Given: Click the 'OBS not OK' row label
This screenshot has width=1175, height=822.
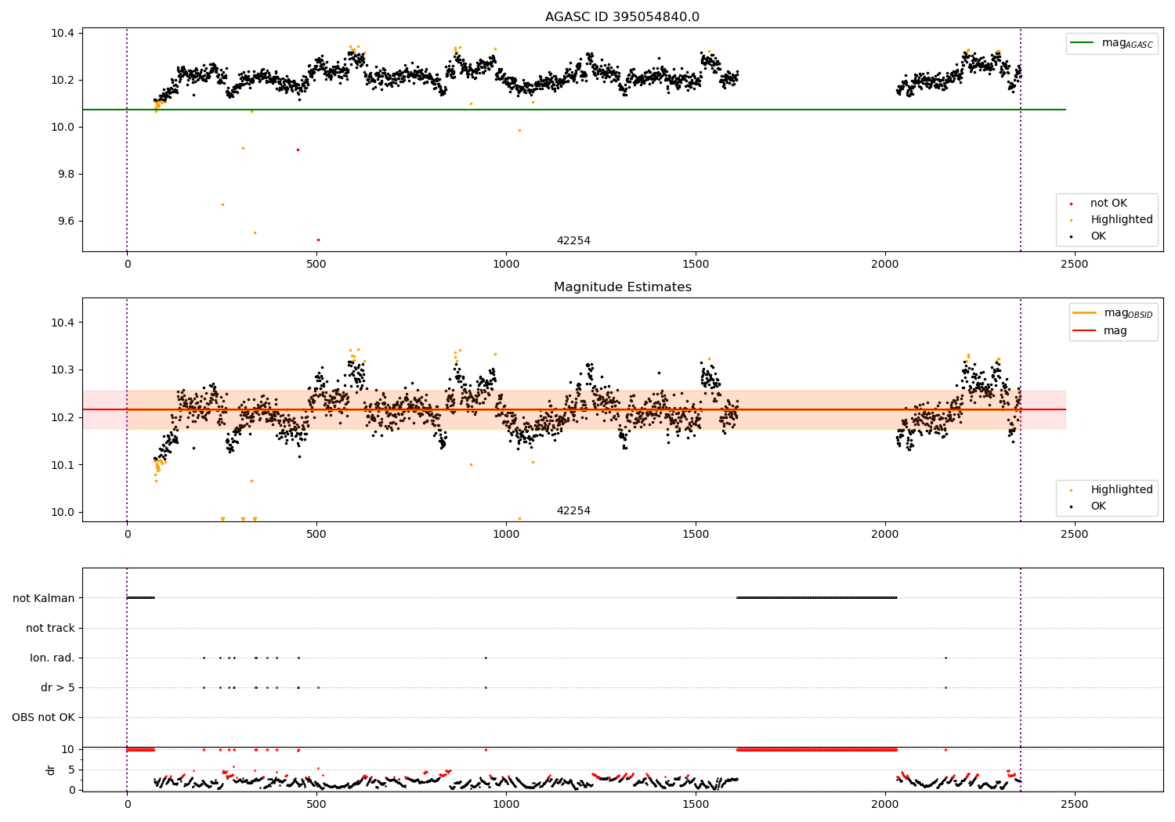Looking at the screenshot, I should (x=43, y=717).
